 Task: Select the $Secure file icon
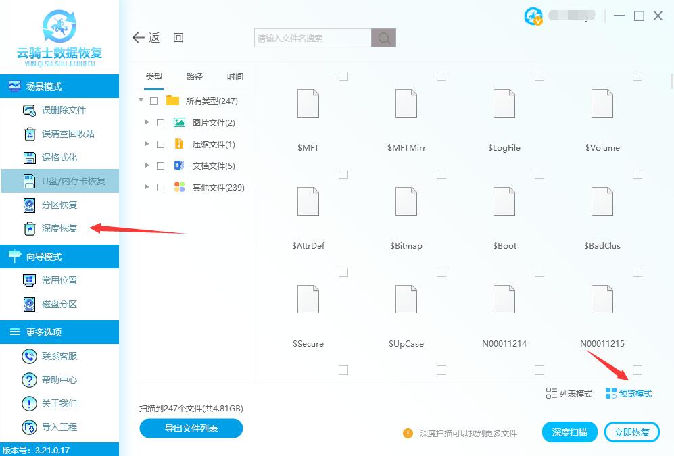coord(308,299)
